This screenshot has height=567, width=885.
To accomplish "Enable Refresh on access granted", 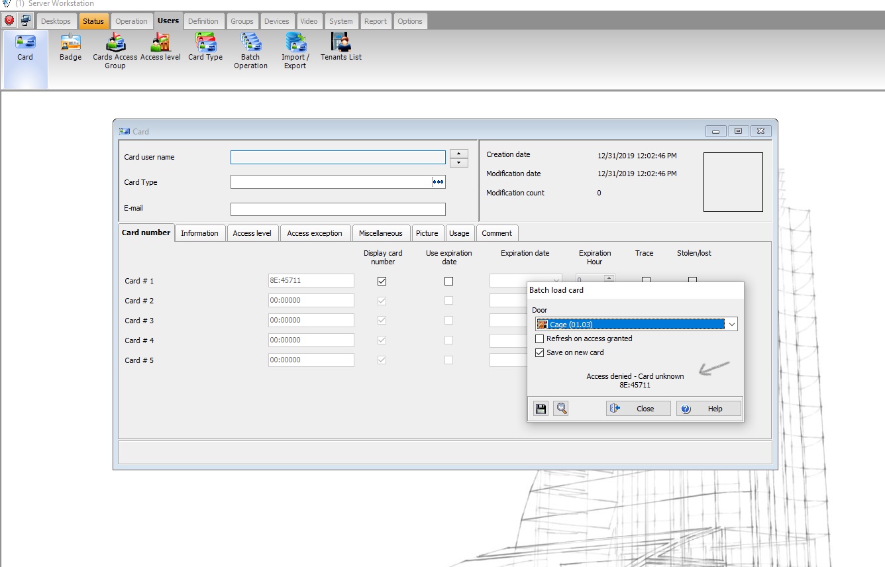I will pos(540,338).
